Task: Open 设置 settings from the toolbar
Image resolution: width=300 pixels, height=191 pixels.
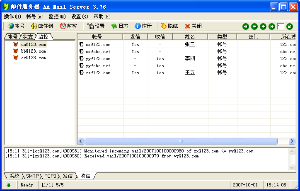Action: point(96,26)
